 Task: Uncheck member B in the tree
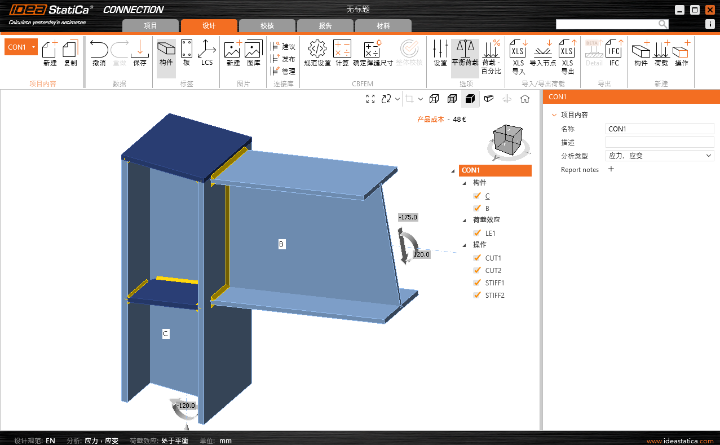[x=477, y=208]
